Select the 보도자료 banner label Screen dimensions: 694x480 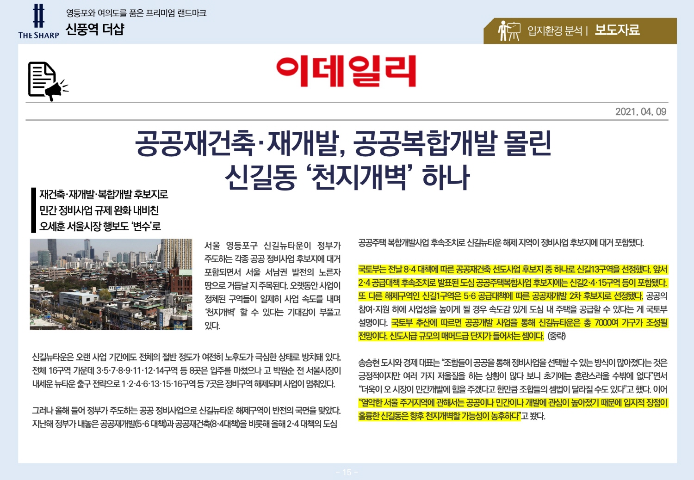617,30
